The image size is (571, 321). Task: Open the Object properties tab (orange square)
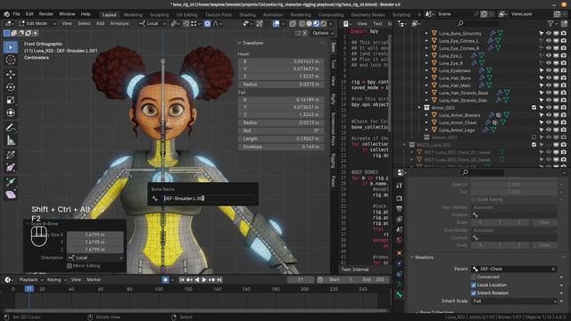pyautogui.click(x=399, y=253)
